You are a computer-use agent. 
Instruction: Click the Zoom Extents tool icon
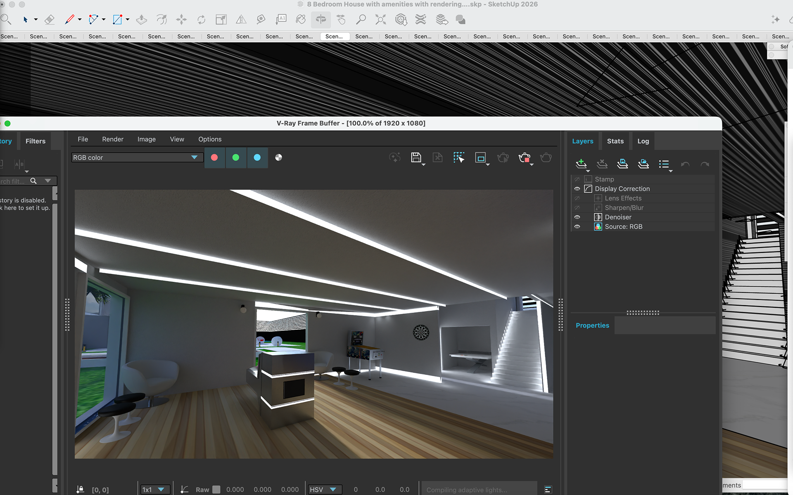click(x=380, y=19)
